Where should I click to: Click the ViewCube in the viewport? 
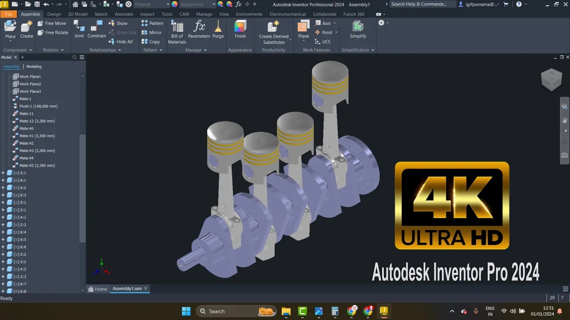click(x=551, y=80)
